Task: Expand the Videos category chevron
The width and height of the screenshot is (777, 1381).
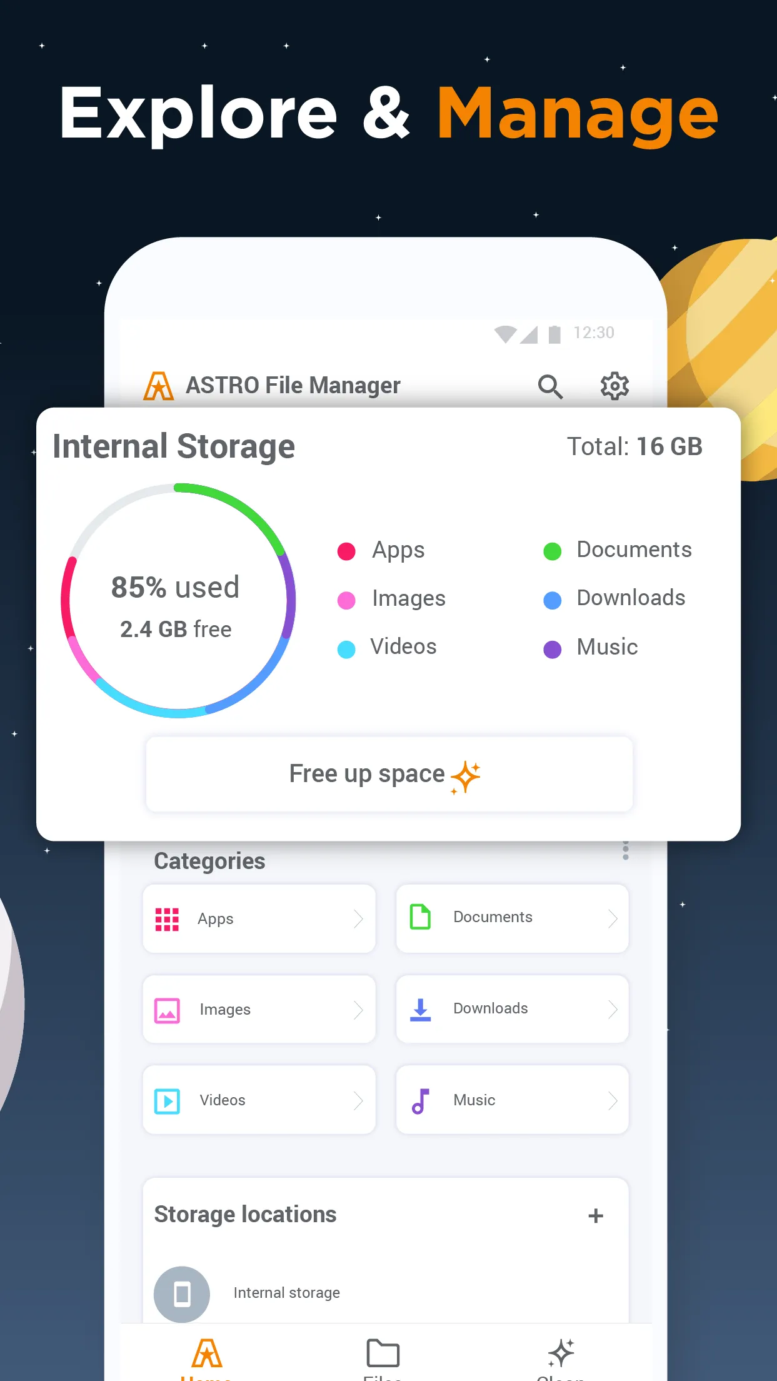Action: (x=358, y=1101)
